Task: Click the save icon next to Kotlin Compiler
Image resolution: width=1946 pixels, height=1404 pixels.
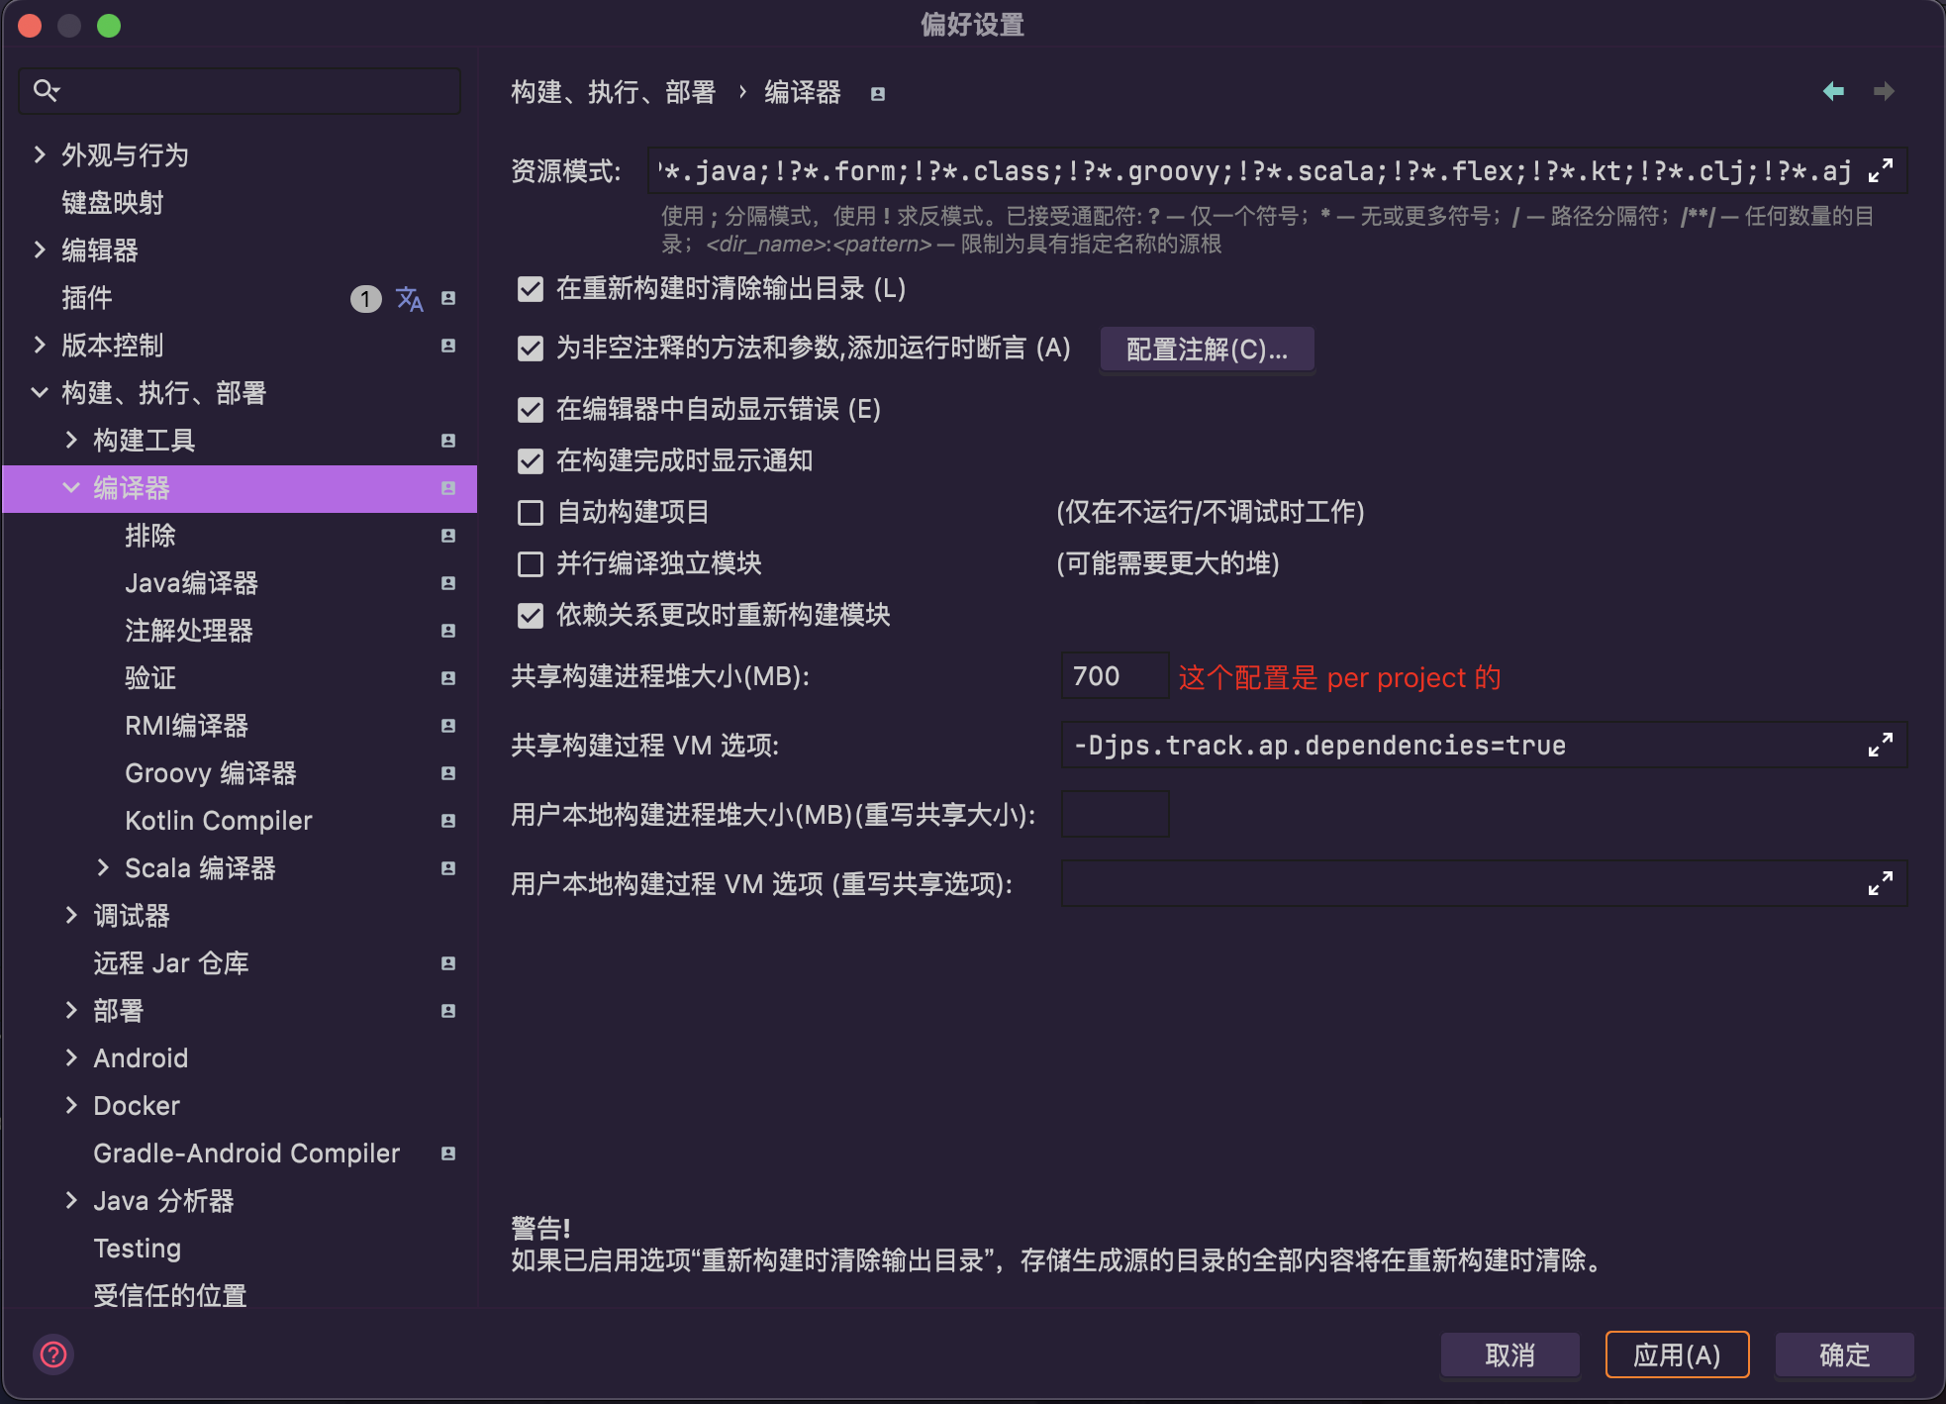Action: pos(447,819)
